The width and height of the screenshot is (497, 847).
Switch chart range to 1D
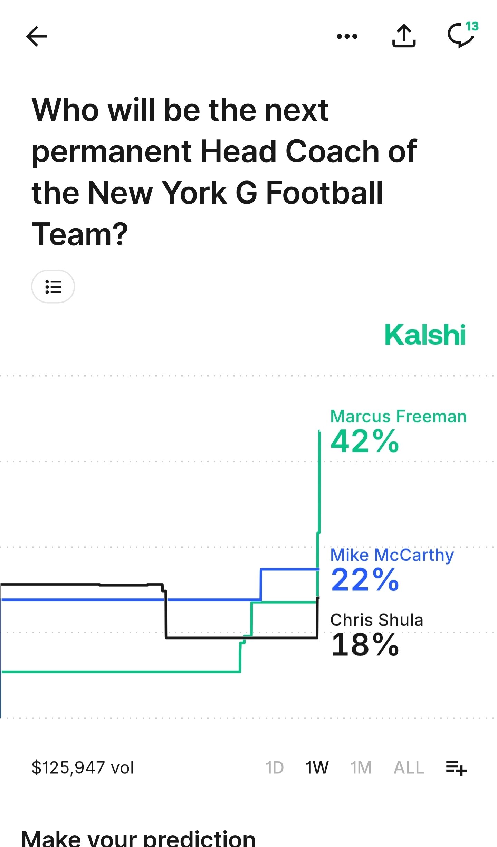(x=275, y=768)
